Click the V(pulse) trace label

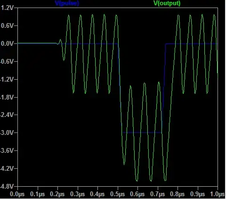click(x=67, y=3)
